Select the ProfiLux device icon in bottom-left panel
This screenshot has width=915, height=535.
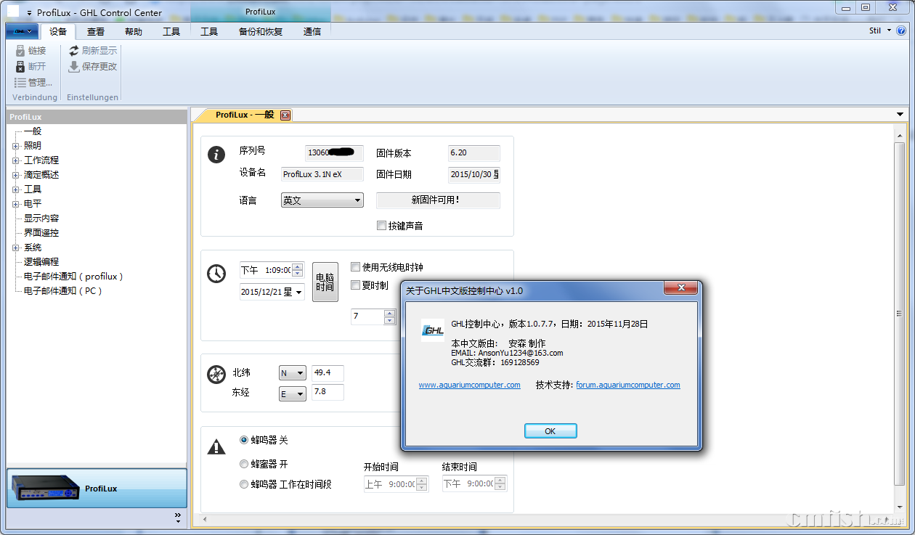pos(43,488)
